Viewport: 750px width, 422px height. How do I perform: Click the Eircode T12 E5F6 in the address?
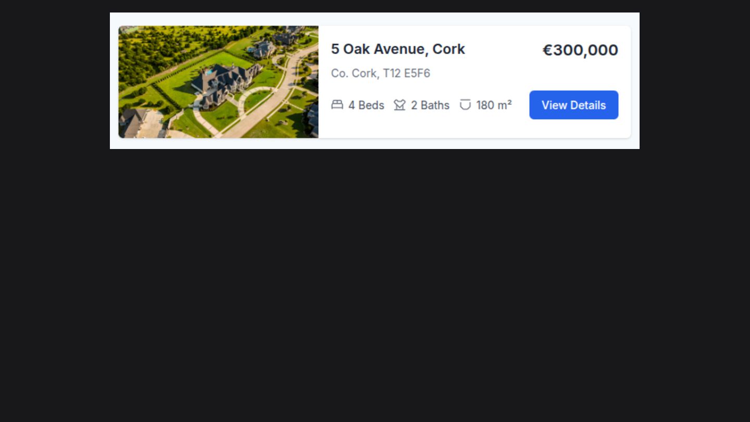tap(407, 73)
